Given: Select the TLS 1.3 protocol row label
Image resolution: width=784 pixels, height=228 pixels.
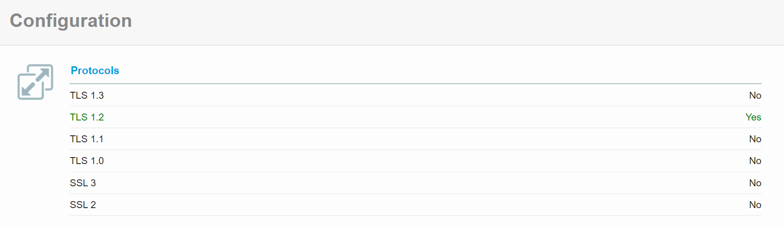Looking at the screenshot, I should [x=87, y=95].
